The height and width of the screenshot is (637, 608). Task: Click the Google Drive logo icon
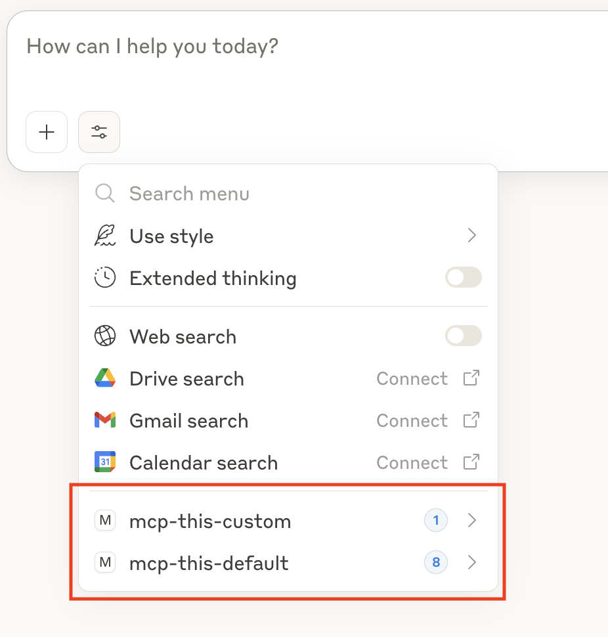click(105, 378)
